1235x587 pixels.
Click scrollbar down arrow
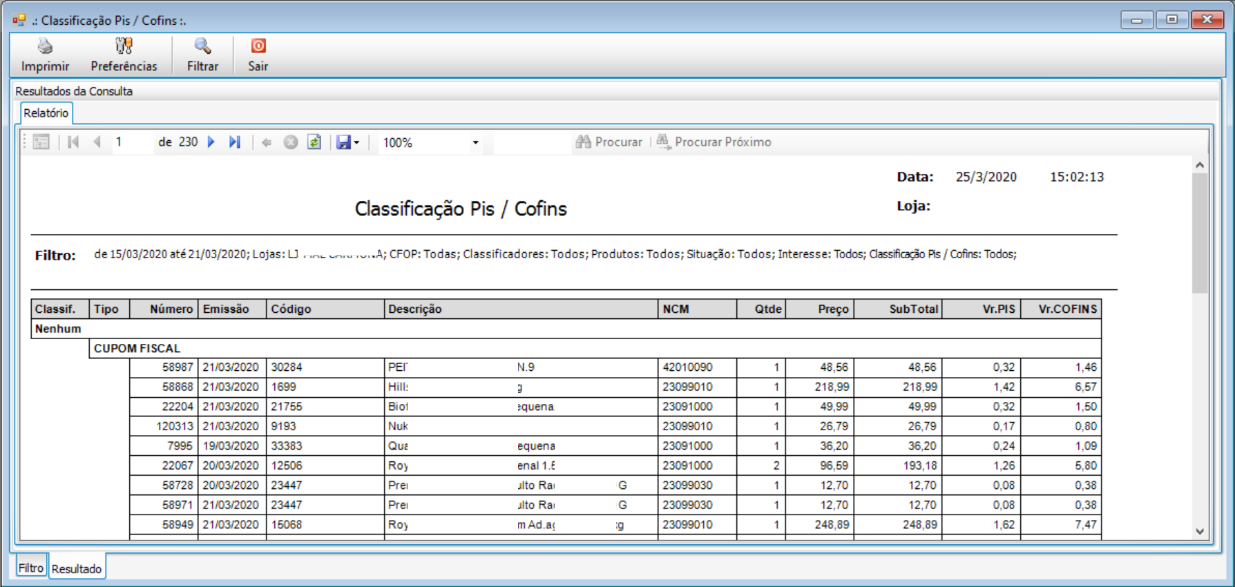(1200, 532)
